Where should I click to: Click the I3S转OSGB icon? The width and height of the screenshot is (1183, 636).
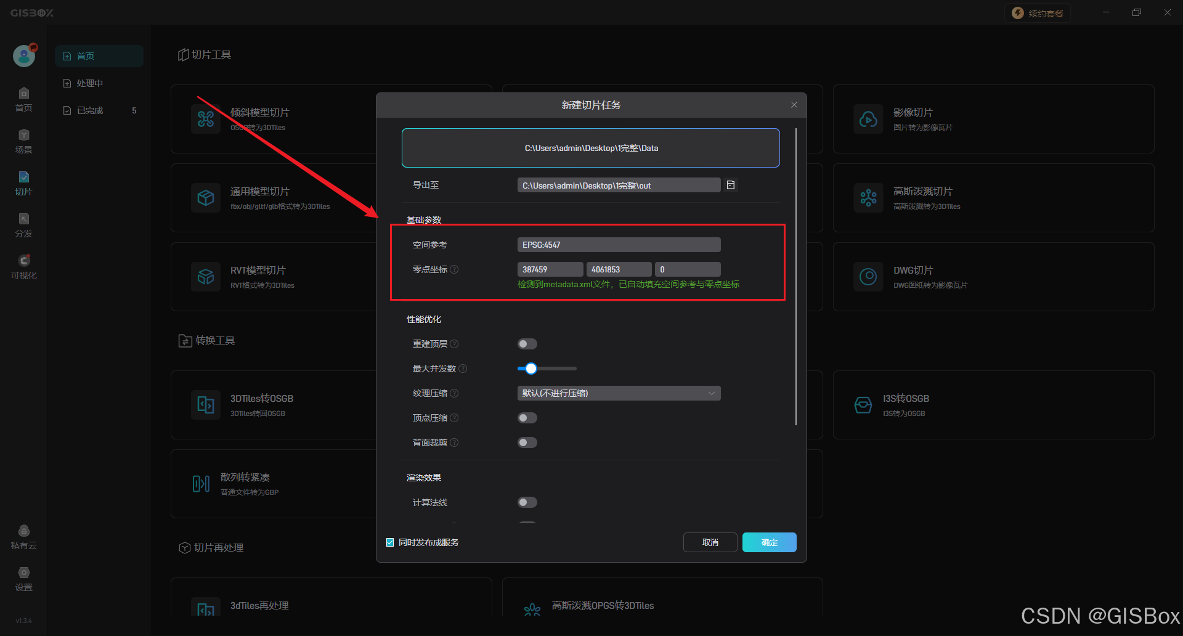point(863,405)
